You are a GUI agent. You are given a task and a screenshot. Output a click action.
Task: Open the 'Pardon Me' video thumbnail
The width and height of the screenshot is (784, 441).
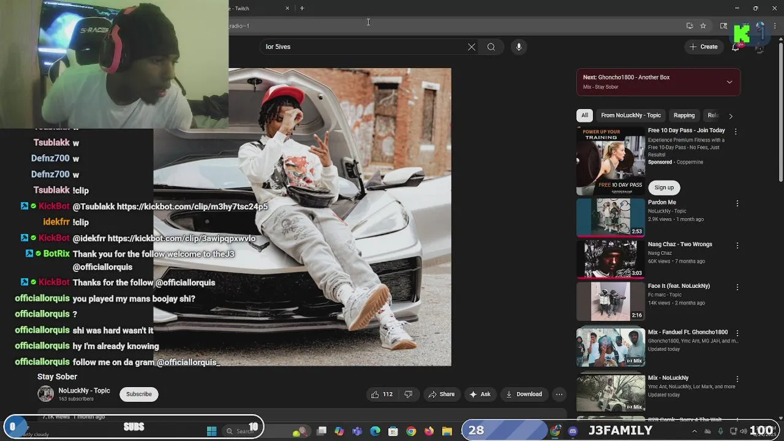[611, 217]
